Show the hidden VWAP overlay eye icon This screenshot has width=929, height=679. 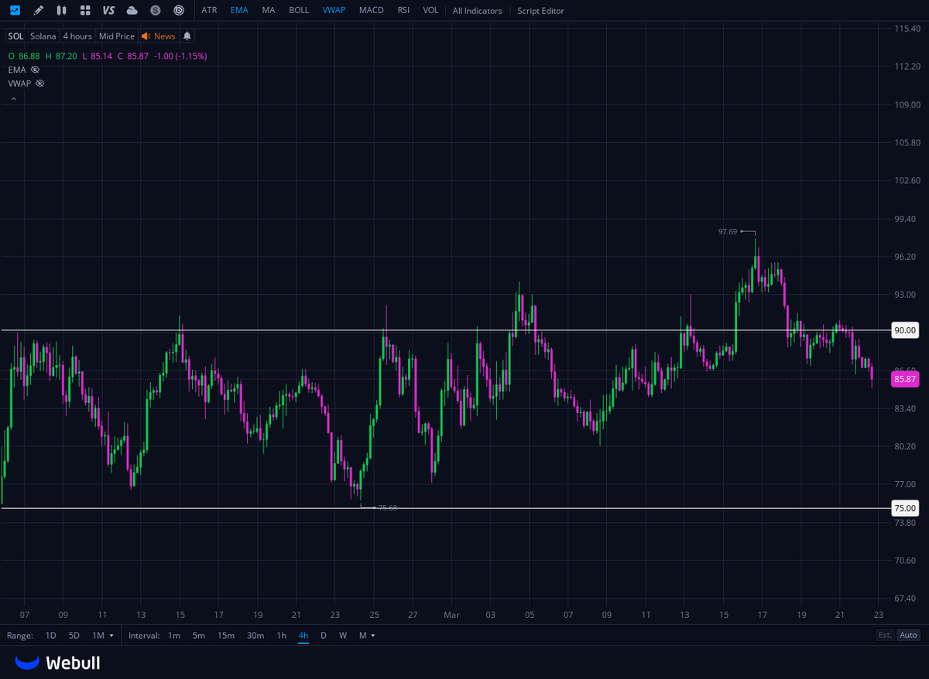point(40,83)
